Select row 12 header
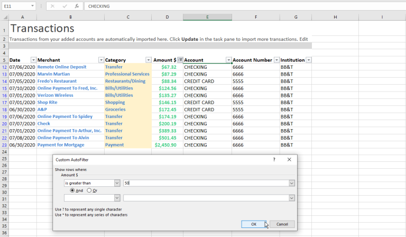 4,67
